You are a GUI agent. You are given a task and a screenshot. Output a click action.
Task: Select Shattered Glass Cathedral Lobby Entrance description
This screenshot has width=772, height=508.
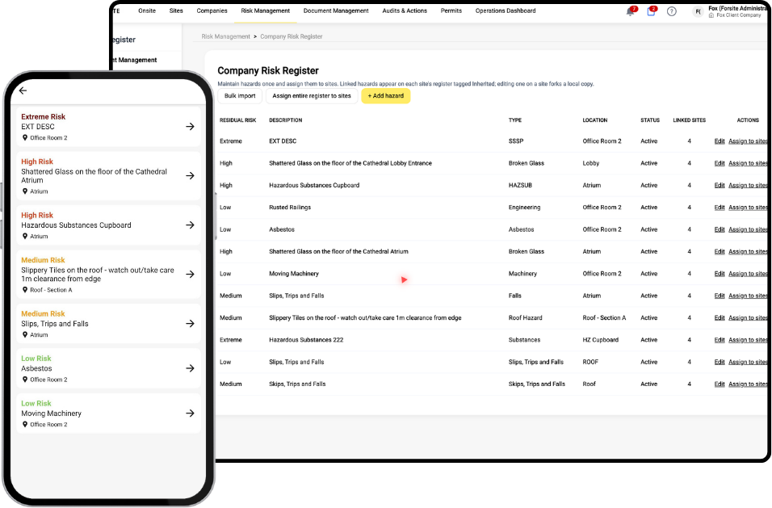[x=350, y=163]
